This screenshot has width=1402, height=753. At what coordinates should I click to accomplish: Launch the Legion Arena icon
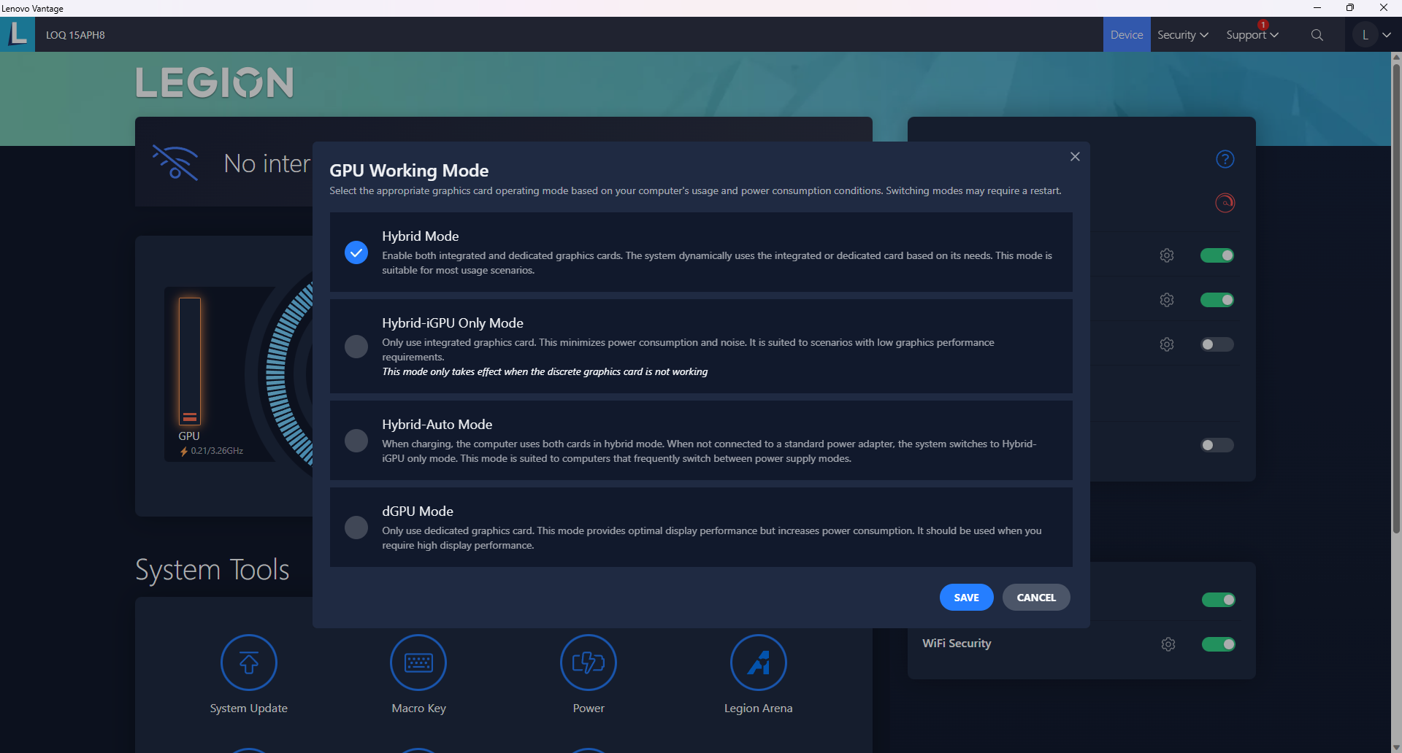click(x=759, y=663)
